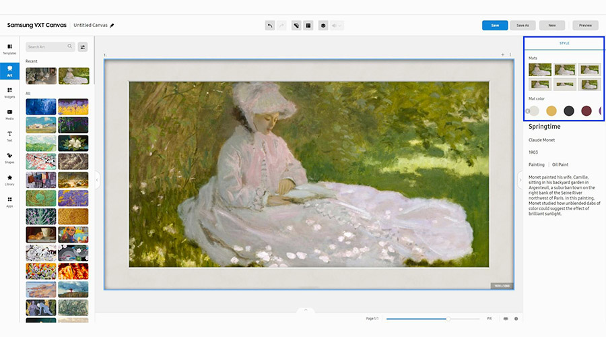Click the keyboard shortcuts icon in bottom bar
Image resolution: width=606 pixels, height=337 pixels.
point(506,319)
